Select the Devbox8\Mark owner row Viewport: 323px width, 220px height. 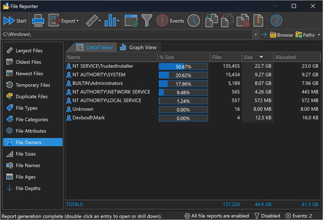tap(193, 118)
